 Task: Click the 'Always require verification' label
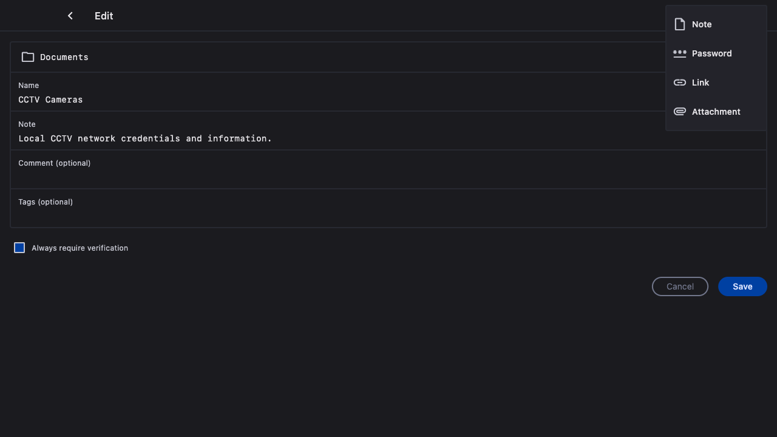click(80, 248)
